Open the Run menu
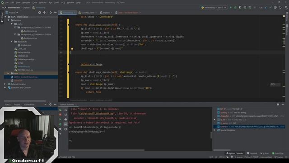Image resolution: width=289 pixels, height=163 pixels. (x=51, y=3)
